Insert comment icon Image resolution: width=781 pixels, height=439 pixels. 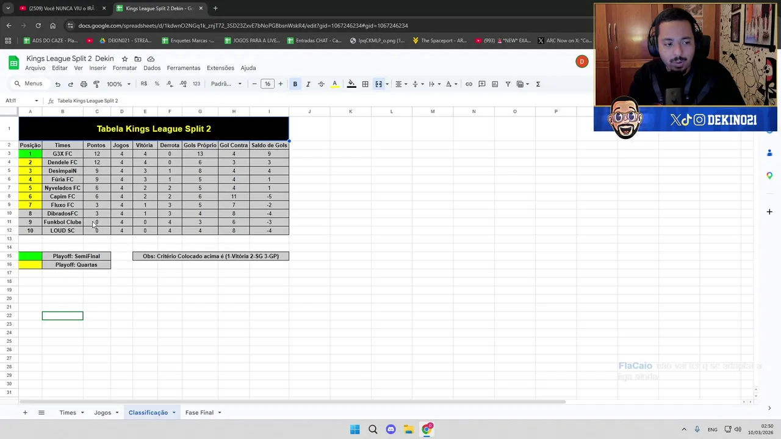coord(482,84)
